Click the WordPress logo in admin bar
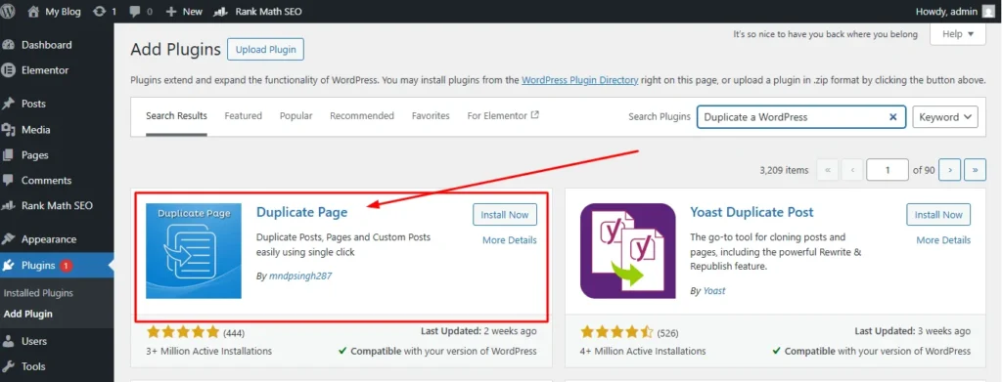Viewport: 1002px width, 382px height. pos(7,12)
